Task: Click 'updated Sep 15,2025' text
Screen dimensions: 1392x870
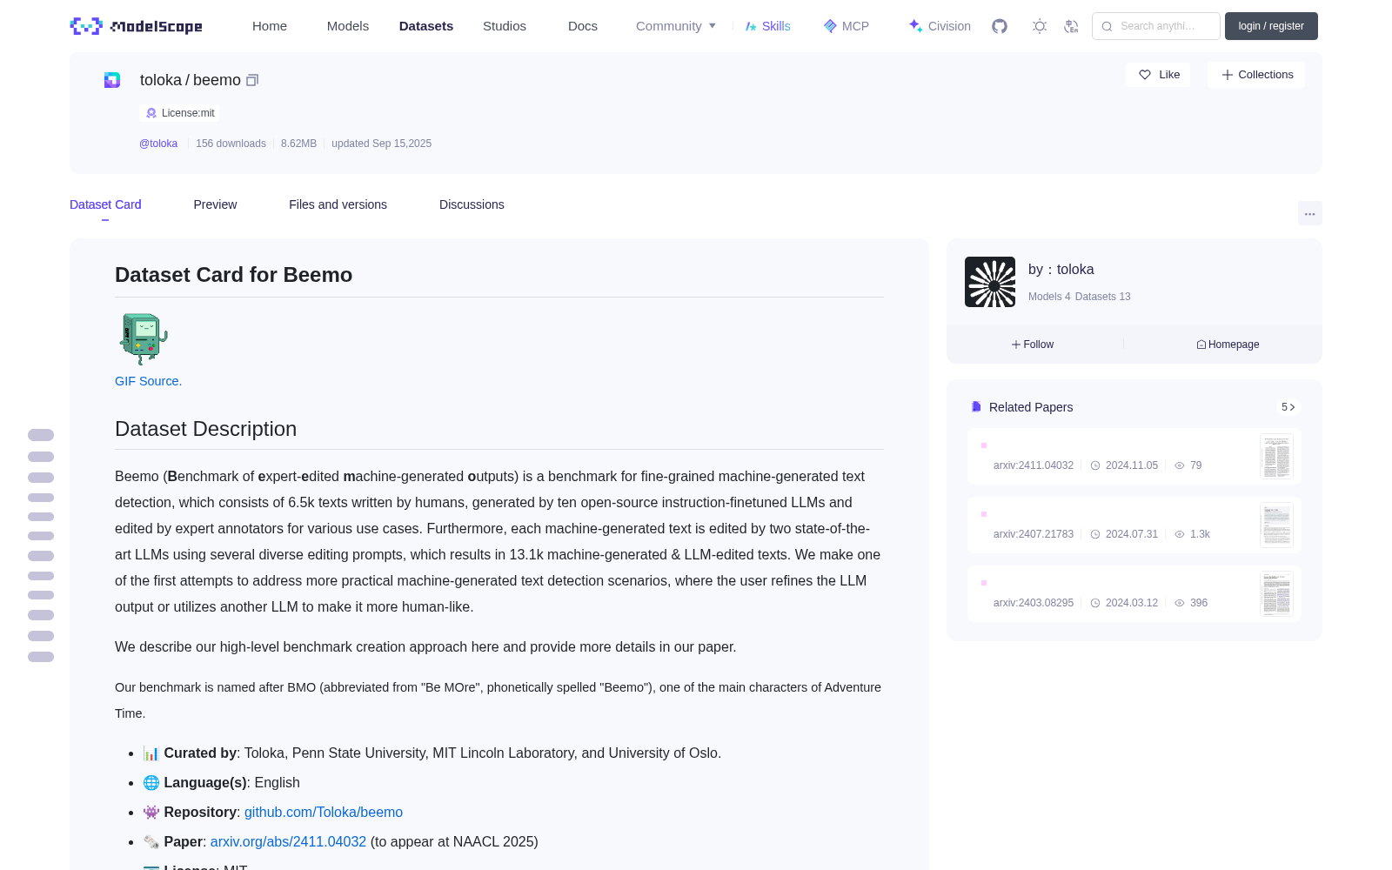Action: tap(381, 144)
